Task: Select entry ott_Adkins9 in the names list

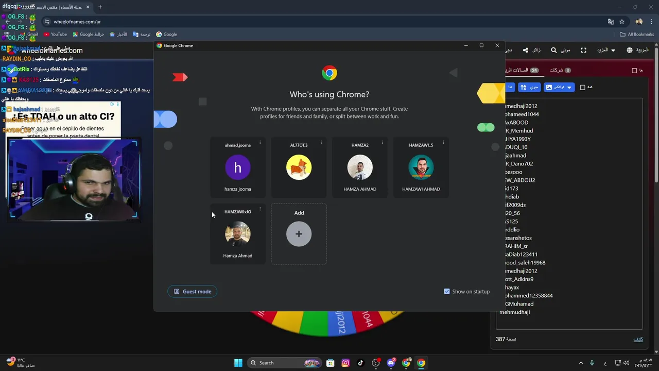Action: 518,279
